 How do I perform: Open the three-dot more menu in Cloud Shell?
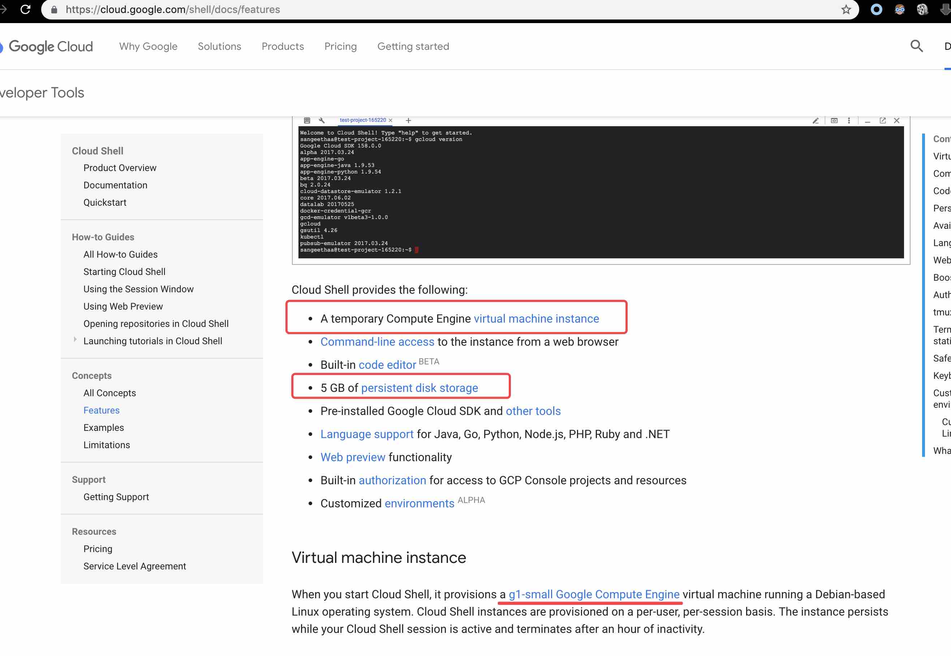pyautogui.click(x=849, y=121)
